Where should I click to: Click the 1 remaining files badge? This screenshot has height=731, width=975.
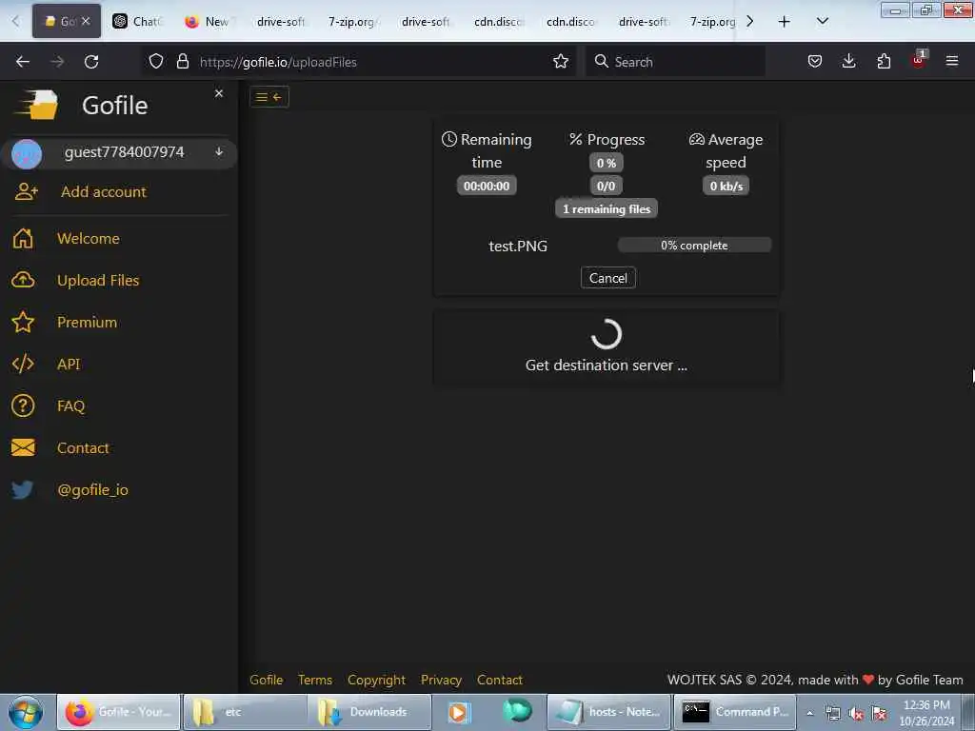tap(607, 208)
